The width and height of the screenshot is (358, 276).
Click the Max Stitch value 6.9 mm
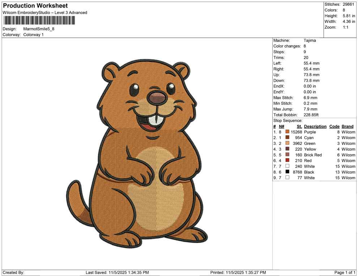coord(311,98)
